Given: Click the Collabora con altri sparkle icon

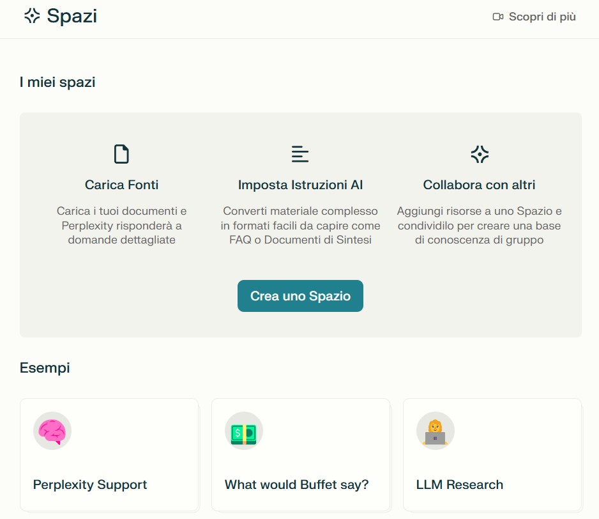Looking at the screenshot, I should click(479, 153).
